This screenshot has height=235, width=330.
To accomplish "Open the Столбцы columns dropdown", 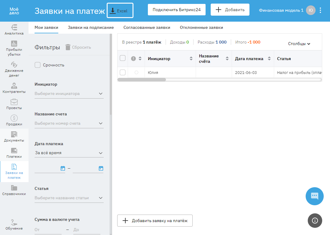I will 299,44.
